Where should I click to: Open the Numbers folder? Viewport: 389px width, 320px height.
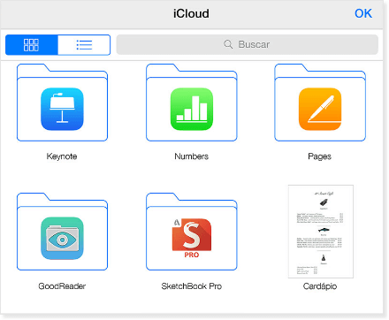(192, 103)
